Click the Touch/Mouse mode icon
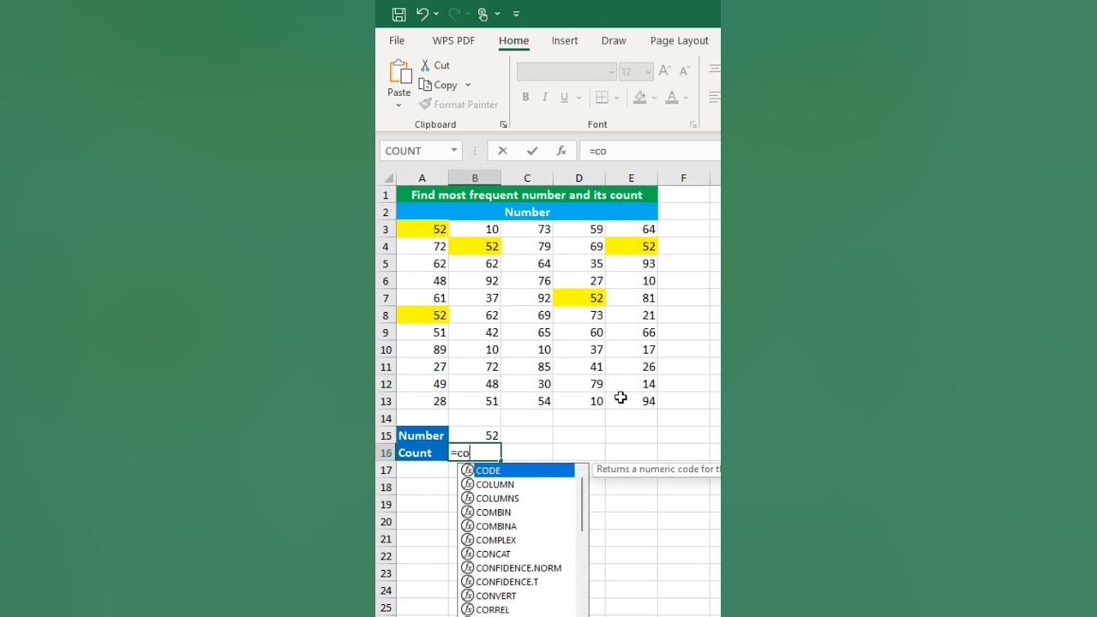1097x617 pixels. (x=483, y=14)
